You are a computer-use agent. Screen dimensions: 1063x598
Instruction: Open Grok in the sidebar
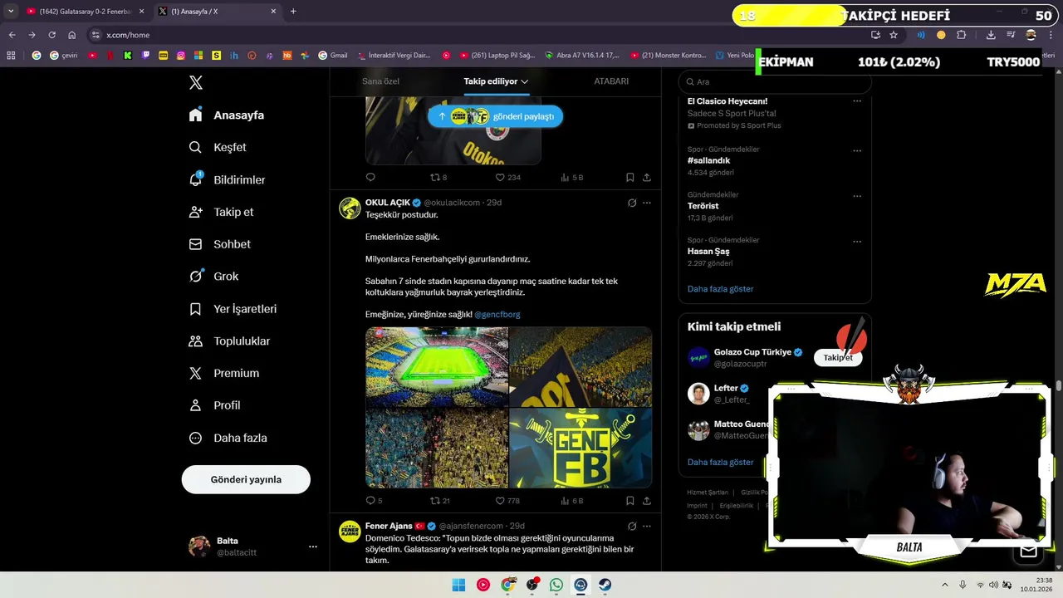tap(214, 277)
